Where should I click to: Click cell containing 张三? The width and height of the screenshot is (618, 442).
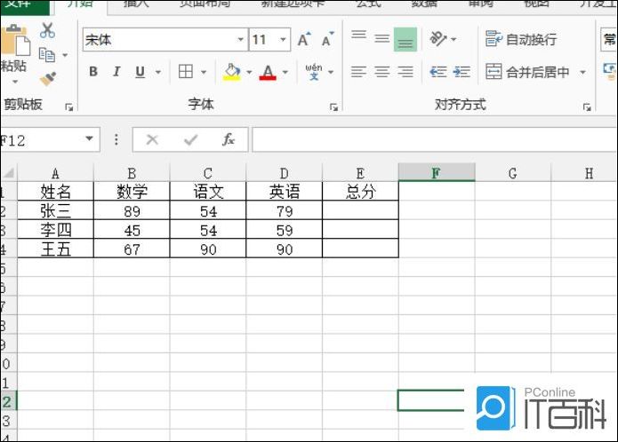click(x=55, y=210)
